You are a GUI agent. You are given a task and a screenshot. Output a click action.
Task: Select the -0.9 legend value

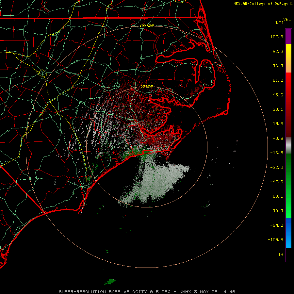point(278,139)
